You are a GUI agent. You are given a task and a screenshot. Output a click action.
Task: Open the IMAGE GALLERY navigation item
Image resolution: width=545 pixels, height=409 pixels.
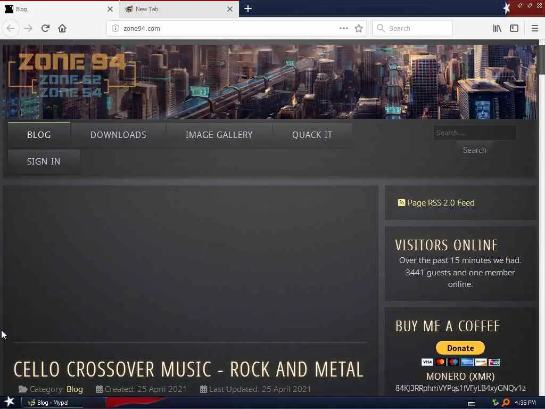pyautogui.click(x=219, y=135)
